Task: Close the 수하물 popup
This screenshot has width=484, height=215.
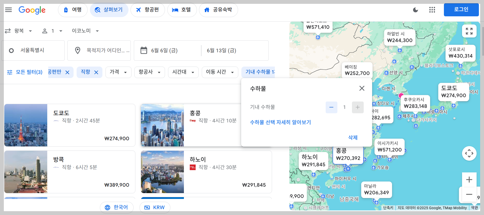Action: point(362,88)
